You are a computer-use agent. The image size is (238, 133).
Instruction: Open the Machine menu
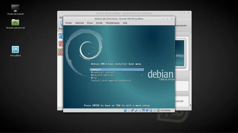click(x=80, y=23)
